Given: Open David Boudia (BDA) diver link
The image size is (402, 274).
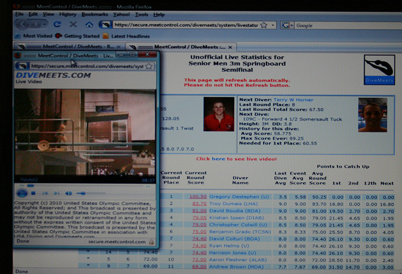Looking at the screenshot, I should (x=235, y=210).
